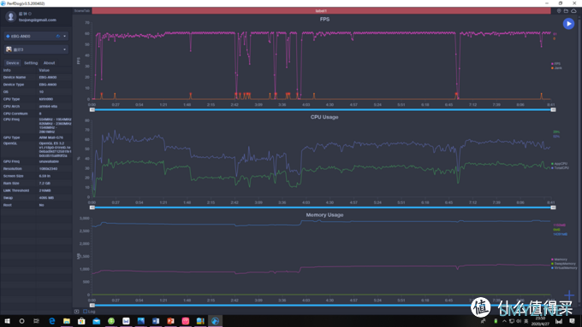Toggle the SwapMemory legend entry
The image size is (582, 327).
coord(563,264)
